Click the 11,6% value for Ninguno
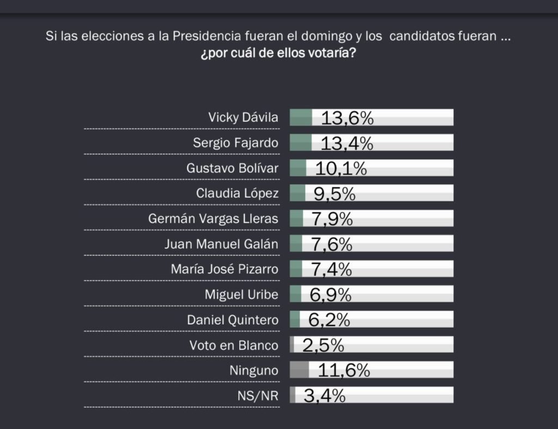Image resolution: width=558 pixels, height=429 pixels. point(344,371)
